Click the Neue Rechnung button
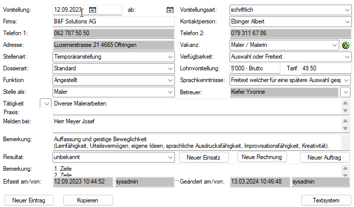 pyautogui.click(x=262, y=157)
